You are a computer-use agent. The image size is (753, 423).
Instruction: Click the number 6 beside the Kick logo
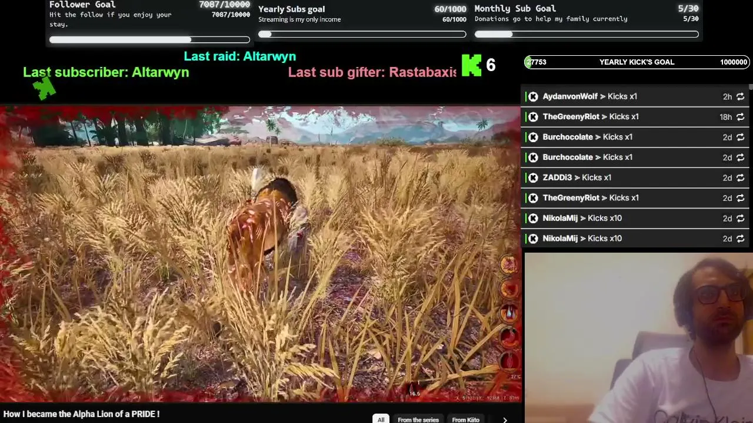coord(491,65)
